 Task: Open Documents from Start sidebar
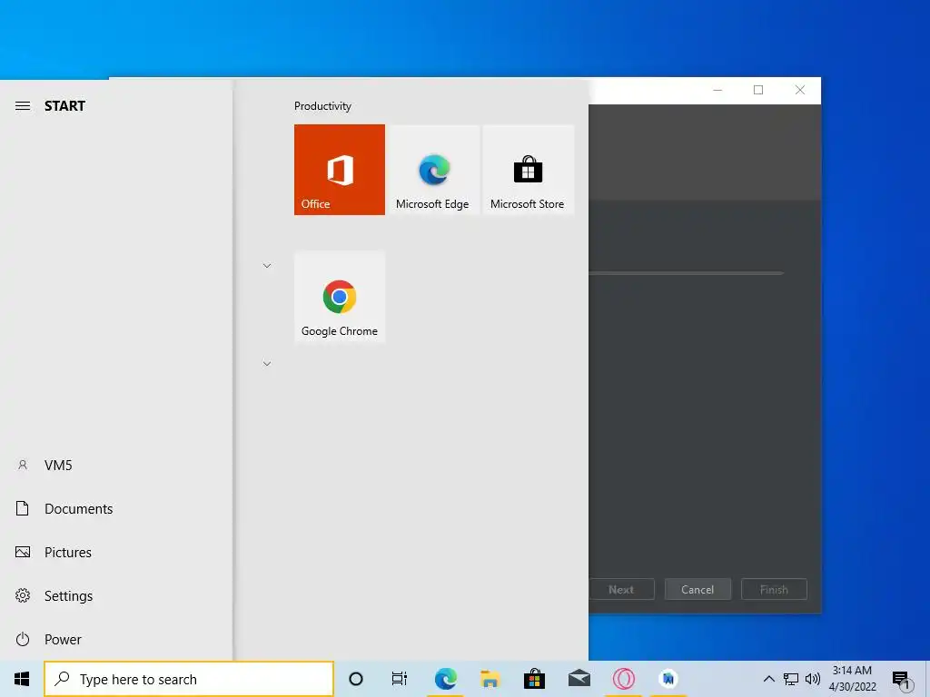tap(116, 508)
